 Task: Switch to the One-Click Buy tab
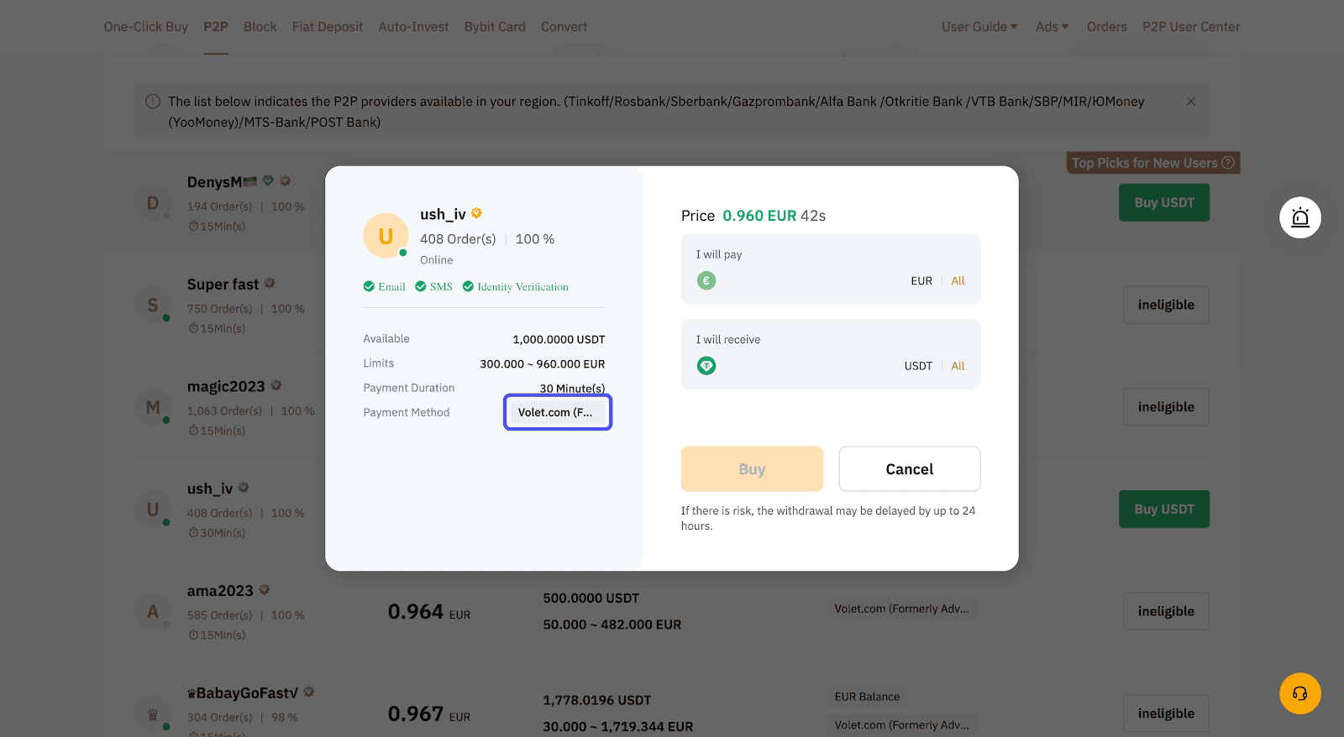(146, 27)
